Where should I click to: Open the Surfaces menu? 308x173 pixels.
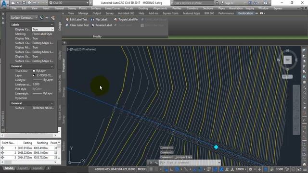tap(96, 9)
